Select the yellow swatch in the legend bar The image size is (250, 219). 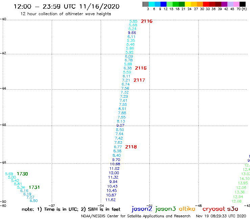[188, 4]
